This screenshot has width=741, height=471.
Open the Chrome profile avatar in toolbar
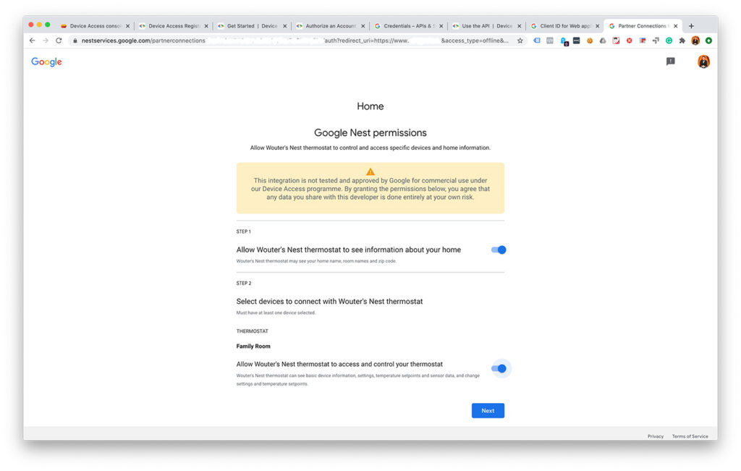[695, 41]
